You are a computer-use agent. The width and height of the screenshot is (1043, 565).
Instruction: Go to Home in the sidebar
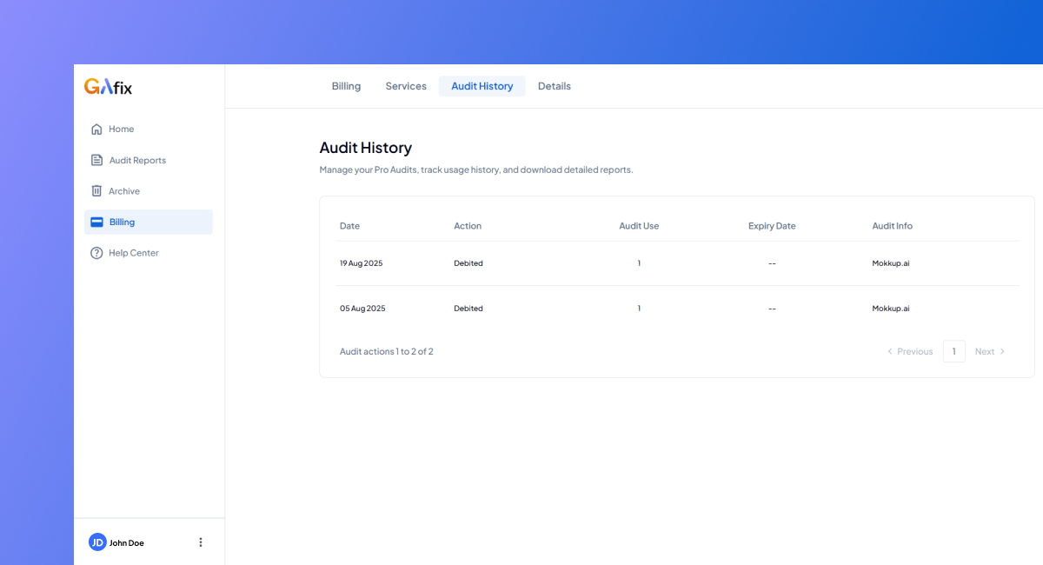[149, 130]
